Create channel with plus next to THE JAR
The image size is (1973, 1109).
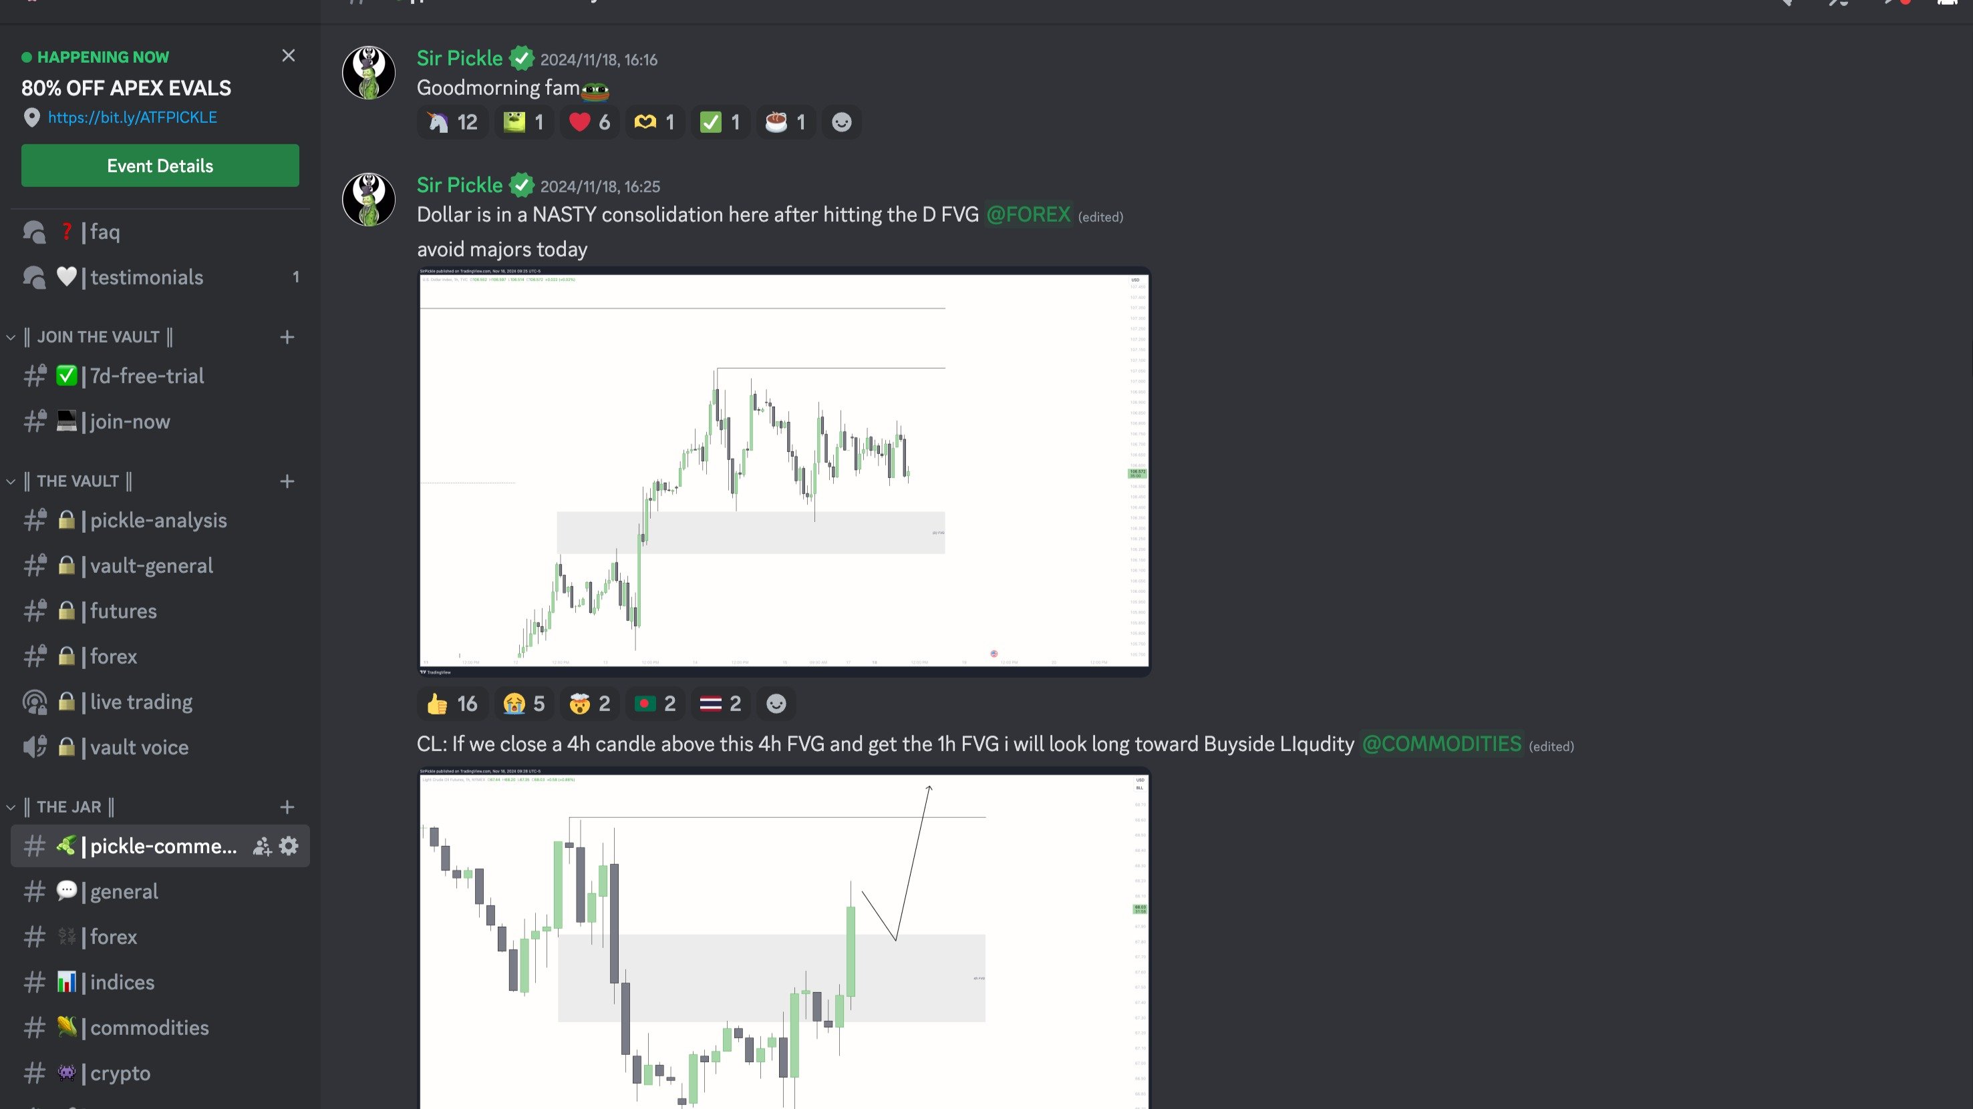coord(287,807)
